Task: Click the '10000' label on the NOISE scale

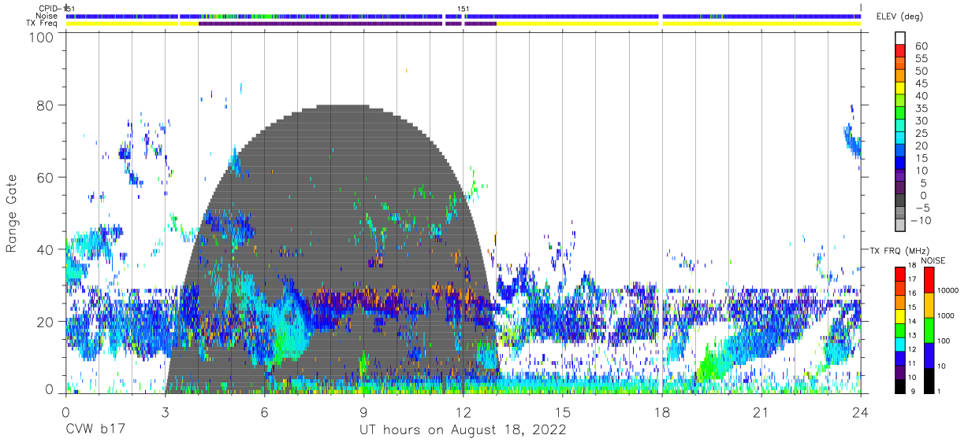Action: pyautogui.click(x=948, y=290)
